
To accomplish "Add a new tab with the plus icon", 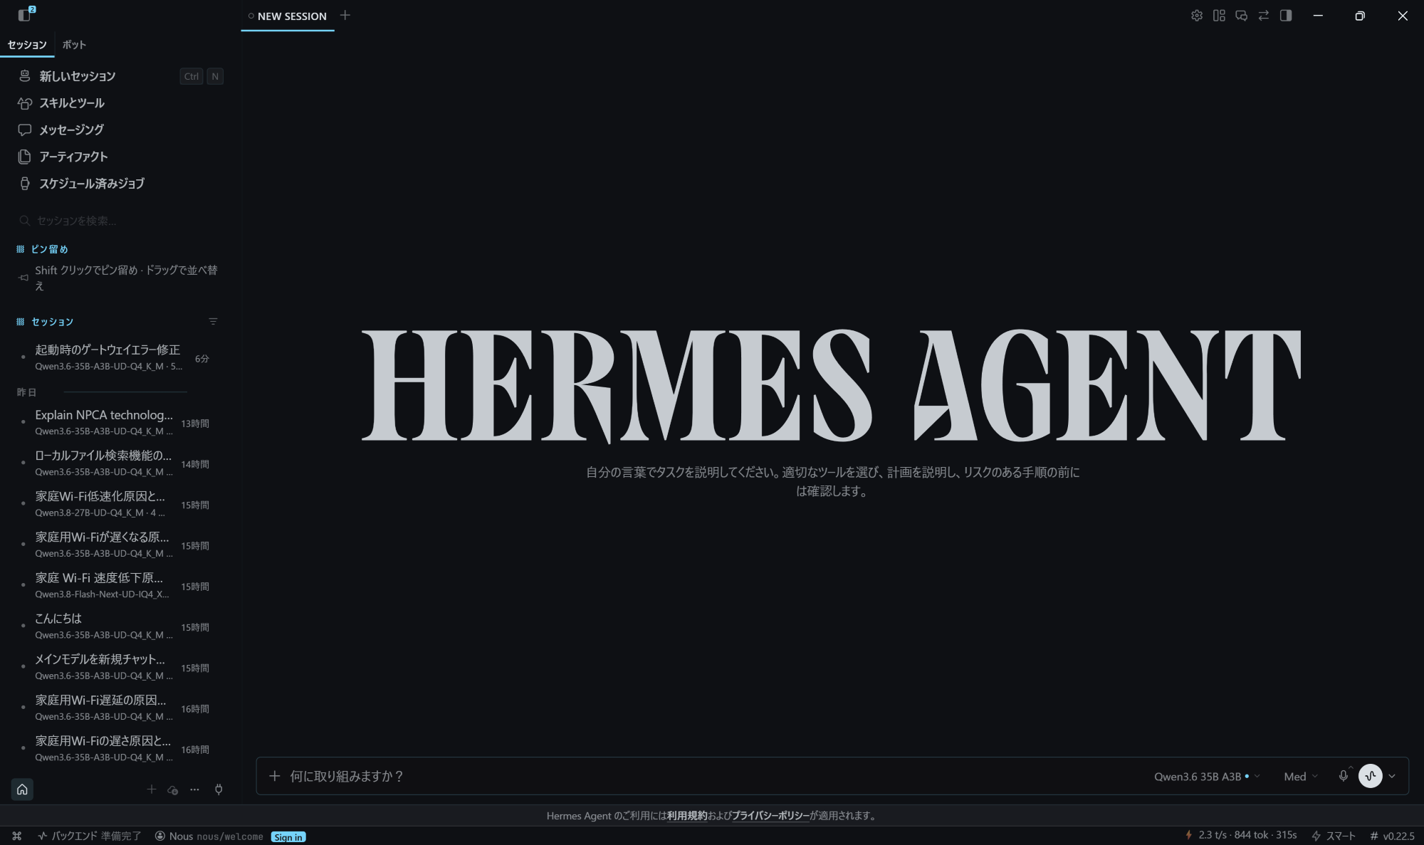I will tap(345, 16).
